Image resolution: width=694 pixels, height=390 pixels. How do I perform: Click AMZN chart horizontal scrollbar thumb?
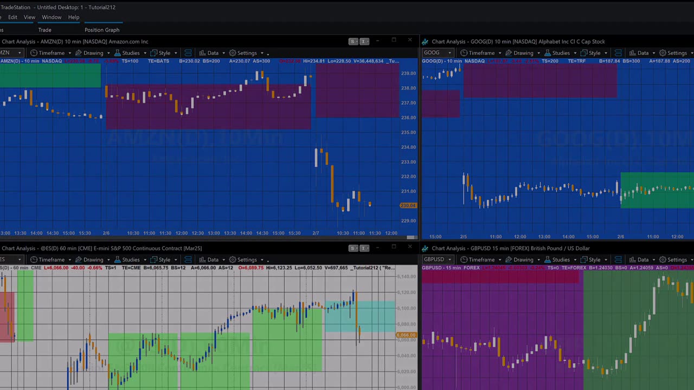[x=412, y=237]
